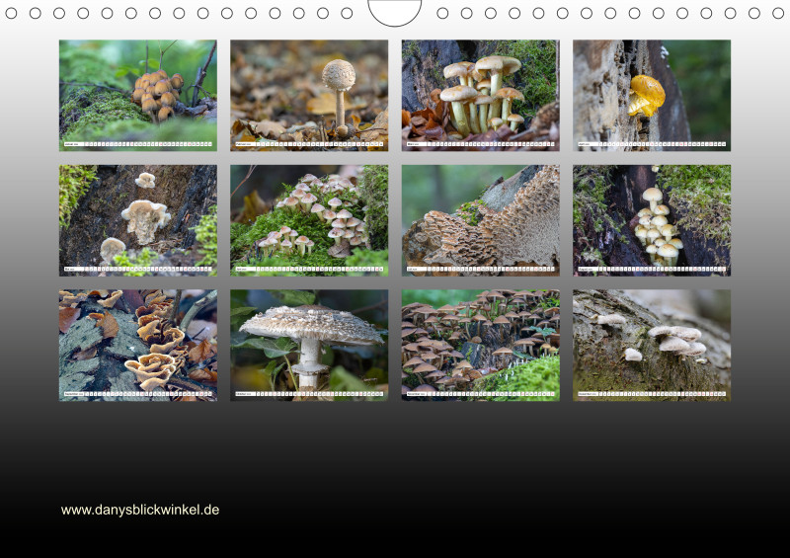Viewport: 790px width, 558px height.
Task: Select the white bracket fungi on dark bark
Action: (x=138, y=220)
